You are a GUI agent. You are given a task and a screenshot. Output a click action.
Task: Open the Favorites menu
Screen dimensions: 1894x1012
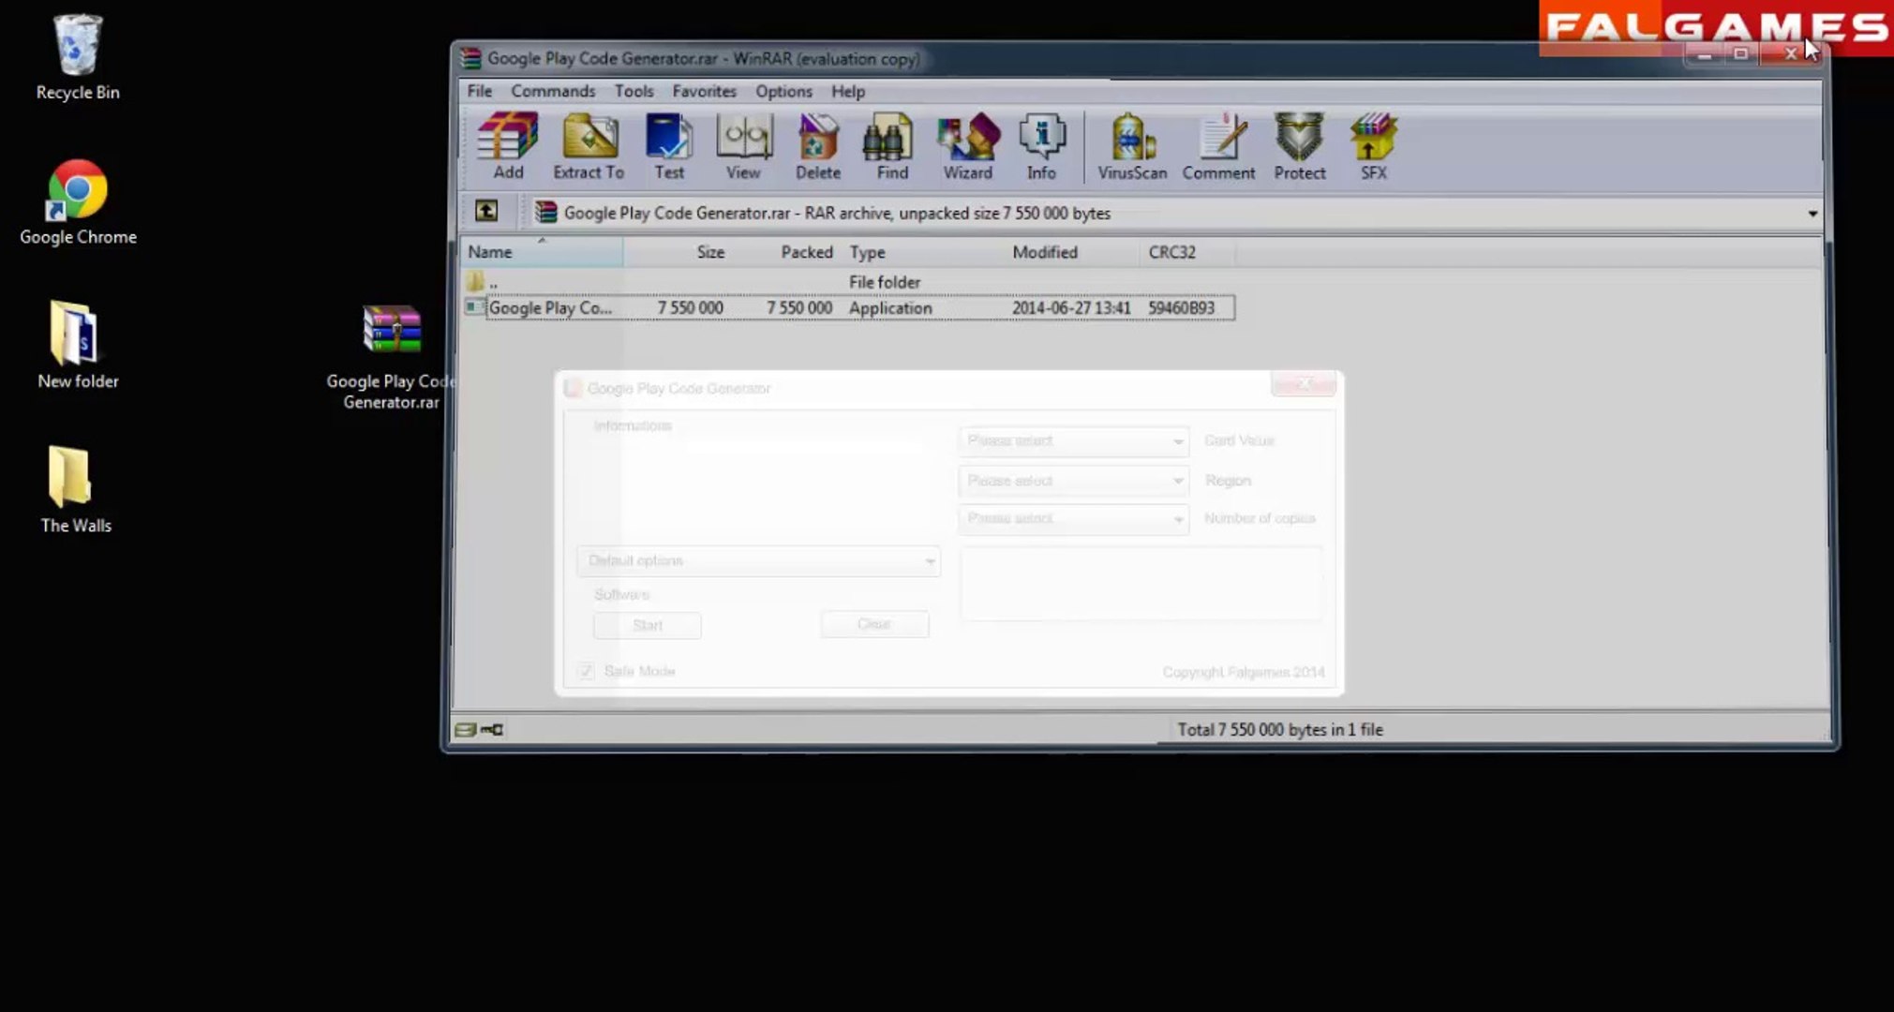click(x=704, y=91)
